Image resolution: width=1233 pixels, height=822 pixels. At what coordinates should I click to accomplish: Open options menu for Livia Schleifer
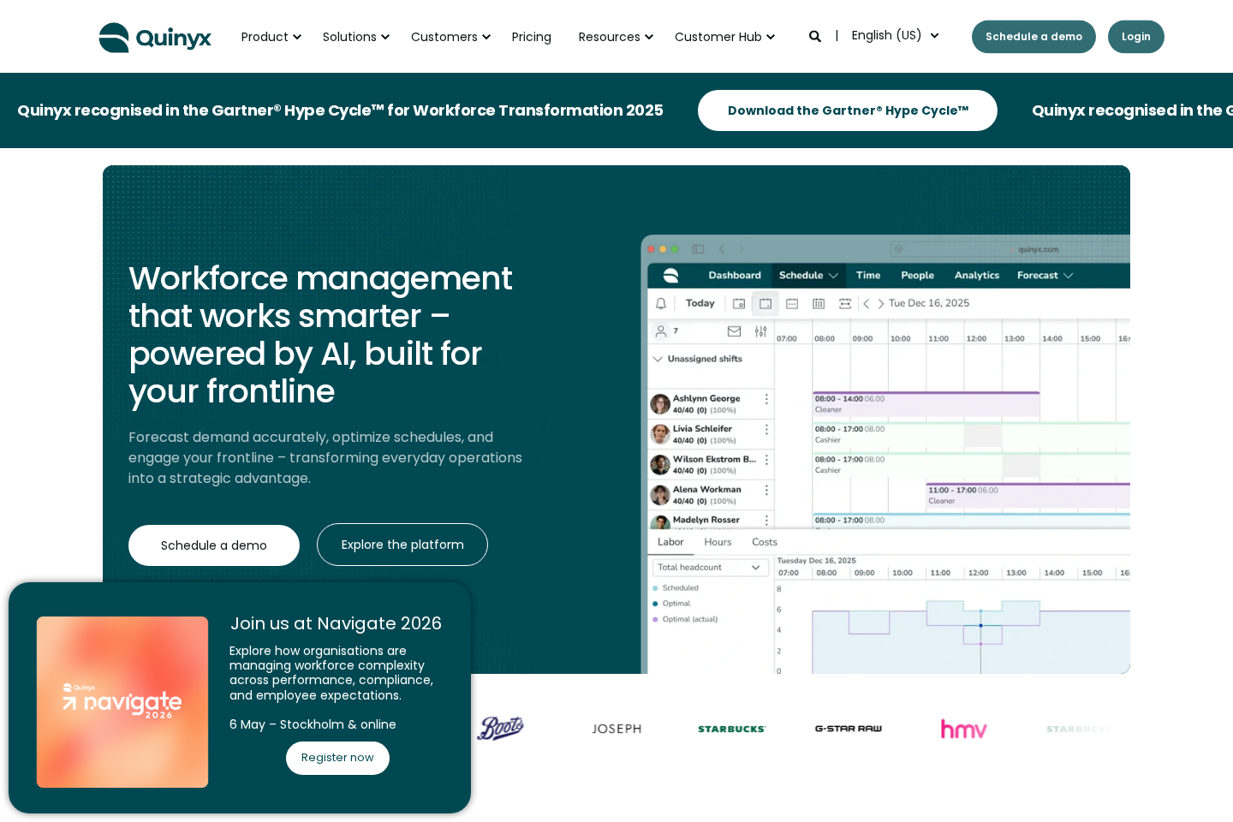[x=766, y=429]
